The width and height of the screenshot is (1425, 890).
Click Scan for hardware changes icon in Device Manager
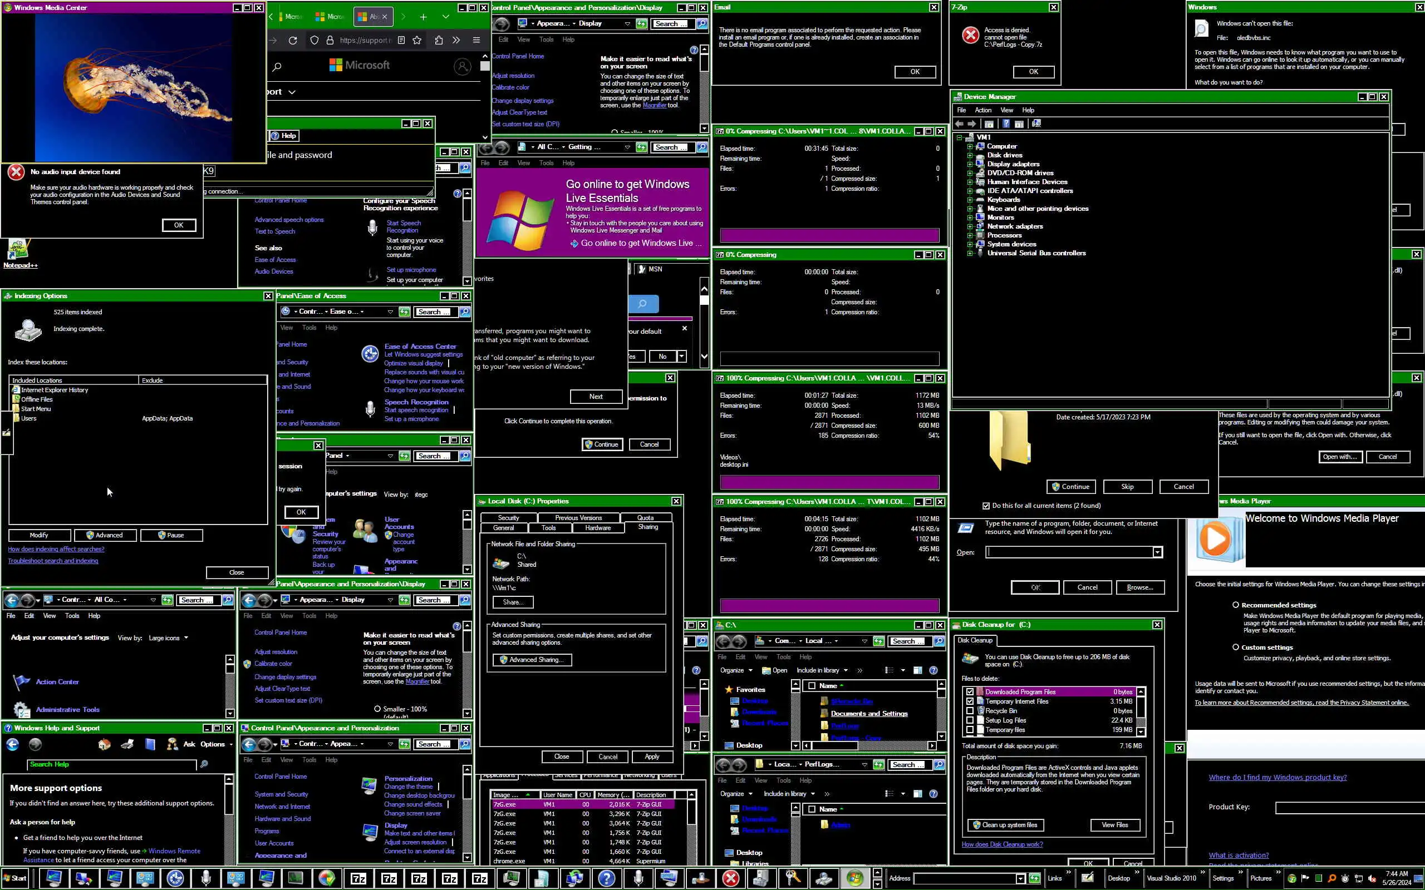click(1036, 123)
